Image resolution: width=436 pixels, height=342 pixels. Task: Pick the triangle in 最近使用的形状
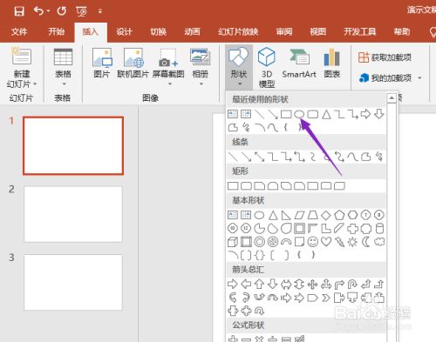(x=326, y=114)
